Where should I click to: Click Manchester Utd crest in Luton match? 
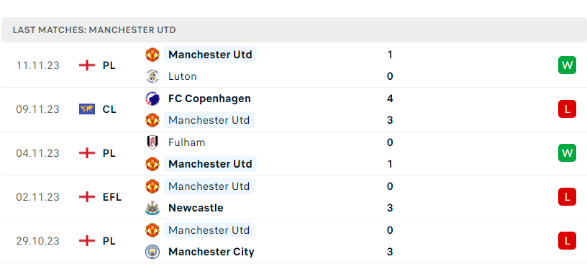pyautogui.click(x=153, y=55)
